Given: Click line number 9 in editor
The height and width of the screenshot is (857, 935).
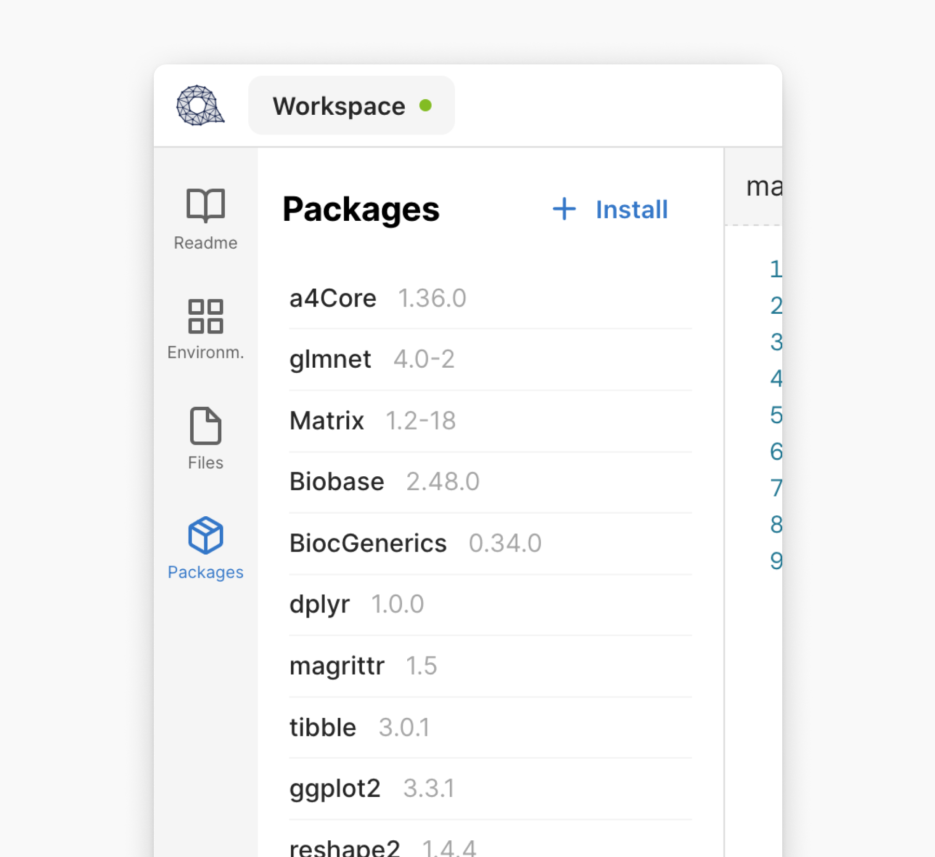Looking at the screenshot, I should tap(776, 561).
